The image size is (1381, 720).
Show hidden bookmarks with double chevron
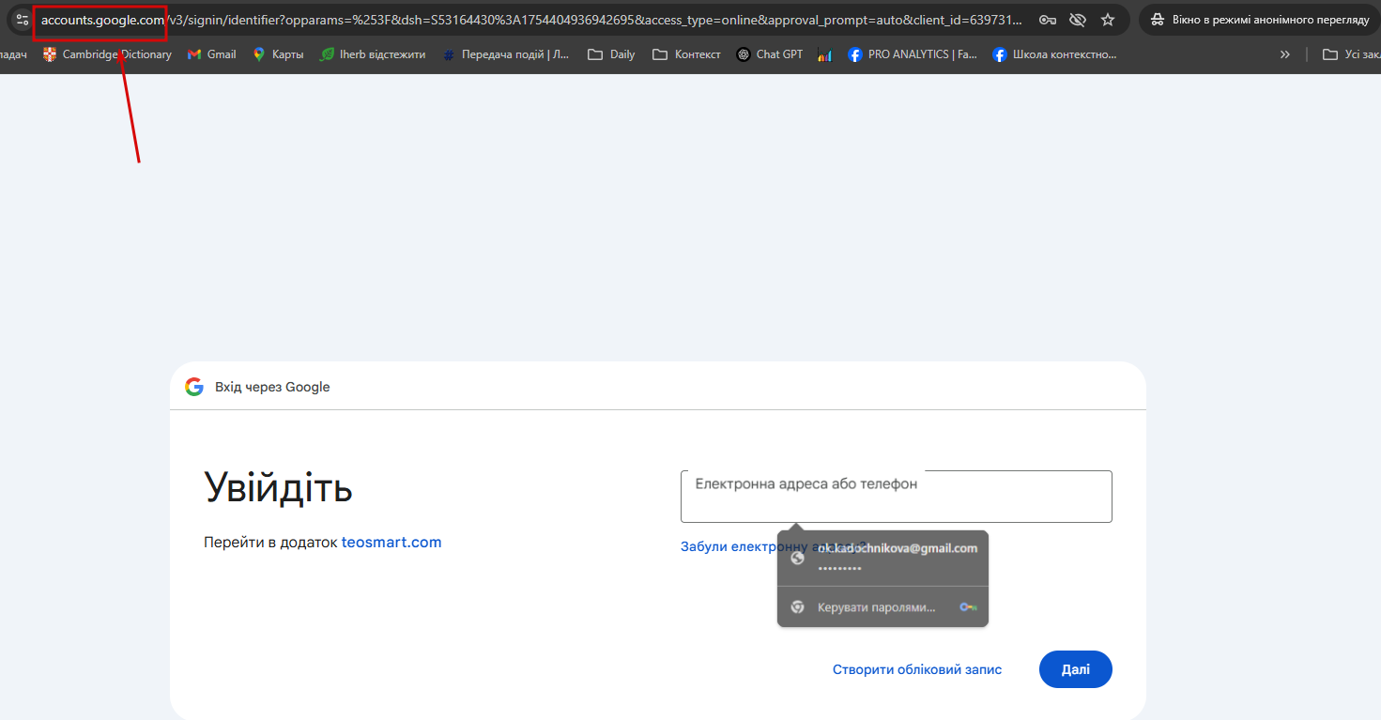pos(1285,54)
